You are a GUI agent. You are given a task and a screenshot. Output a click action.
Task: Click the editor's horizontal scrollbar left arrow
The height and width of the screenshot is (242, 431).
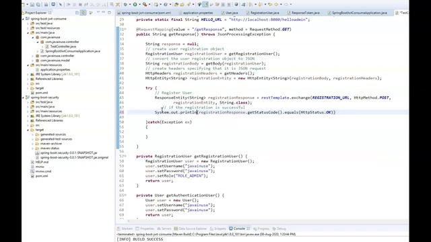coord(129,220)
